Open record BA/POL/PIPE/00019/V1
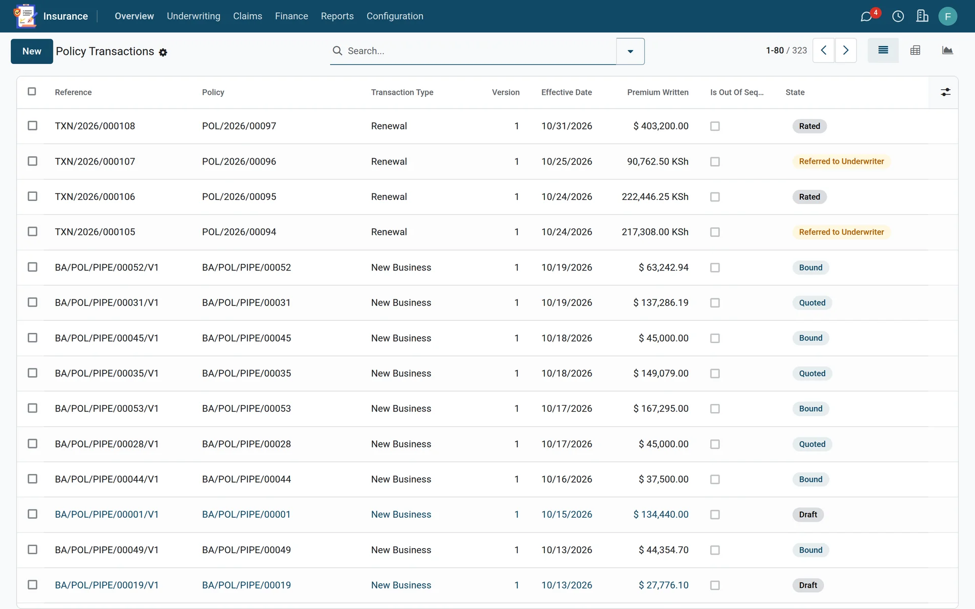The height and width of the screenshot is (609, 975). (x=107, y=585)
